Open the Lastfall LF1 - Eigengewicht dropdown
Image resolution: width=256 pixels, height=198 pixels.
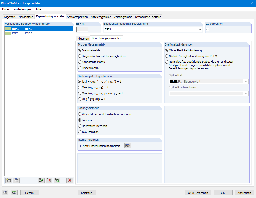246,82
